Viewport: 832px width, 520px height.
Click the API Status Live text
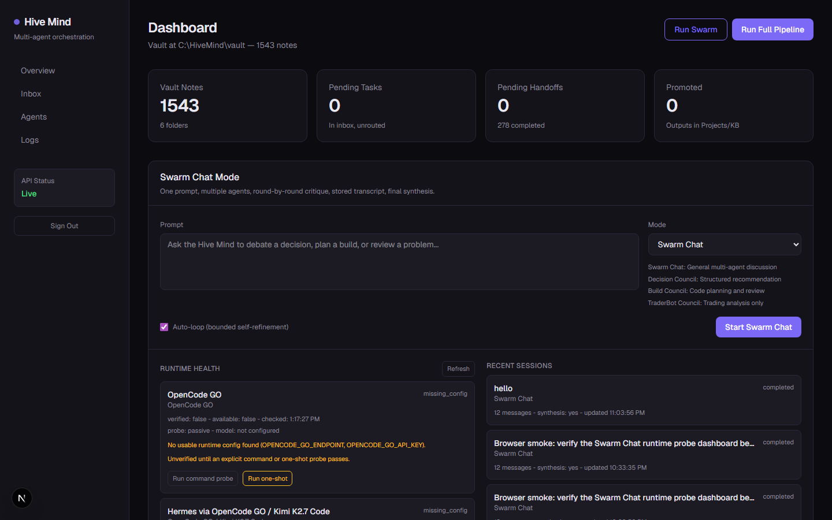click(29, 194)
